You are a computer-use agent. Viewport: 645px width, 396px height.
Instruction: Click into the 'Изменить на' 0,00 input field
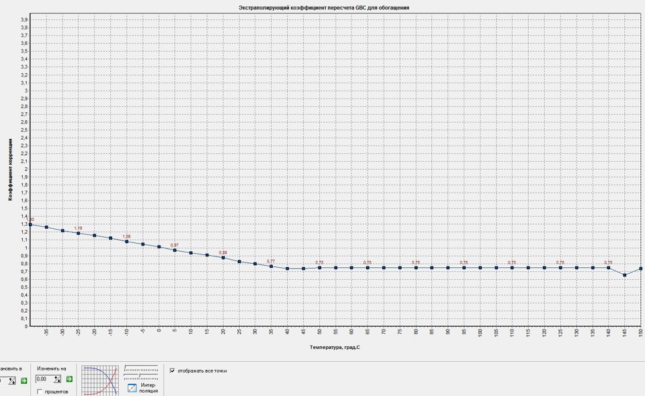44,379
